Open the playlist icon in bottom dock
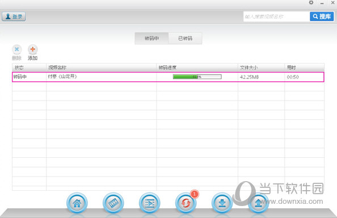The width and height of the screenshot is (337, 218). tap(150, 203)
